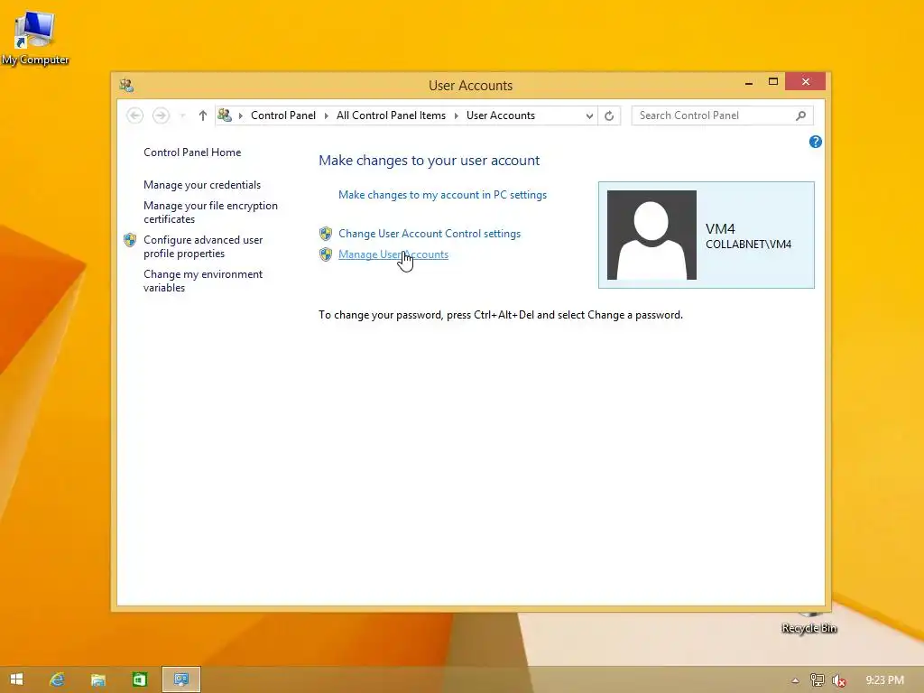The height and width of the screenshot is (693, 924).
Task: Open Manage your credentials
Action: (201, 184)
